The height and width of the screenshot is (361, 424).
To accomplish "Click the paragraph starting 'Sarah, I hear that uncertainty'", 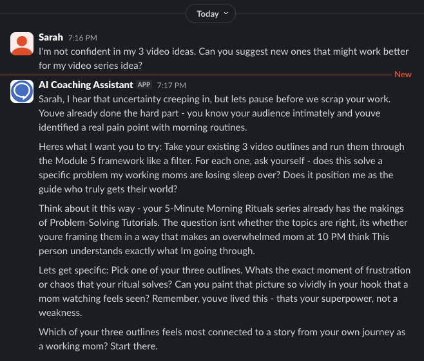I will (215, 113).
